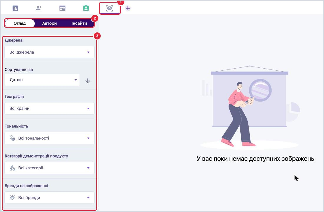
Task: Open the Всі країни dropdown
Action: coord(49,108)
